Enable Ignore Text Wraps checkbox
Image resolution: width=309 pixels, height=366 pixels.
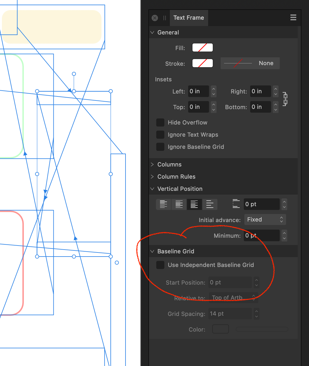tap(160, 135)
